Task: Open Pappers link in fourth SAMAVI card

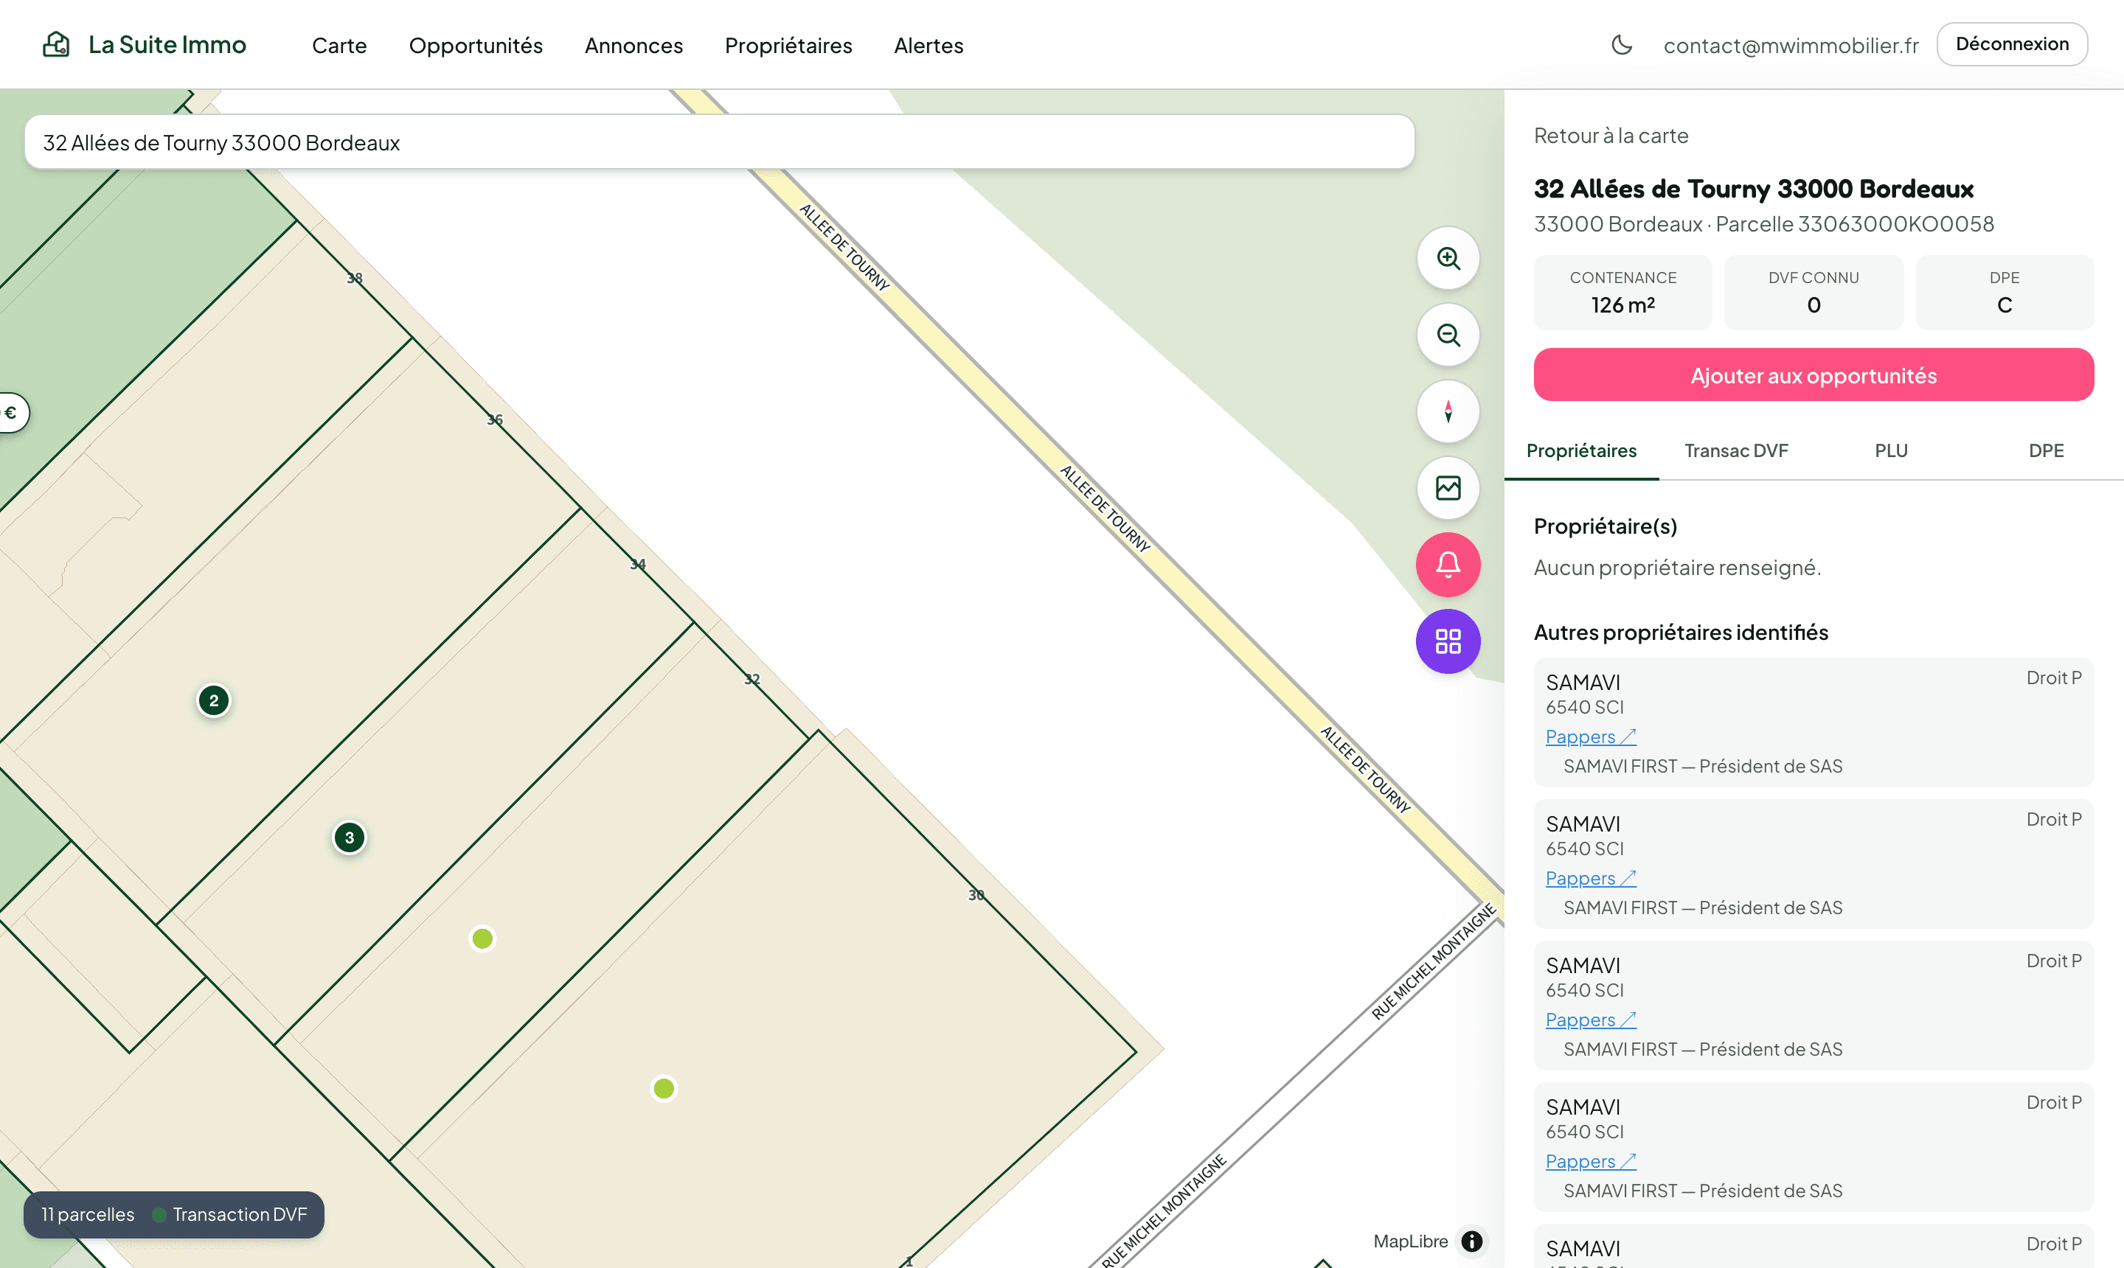Action: (1591, 1161)
